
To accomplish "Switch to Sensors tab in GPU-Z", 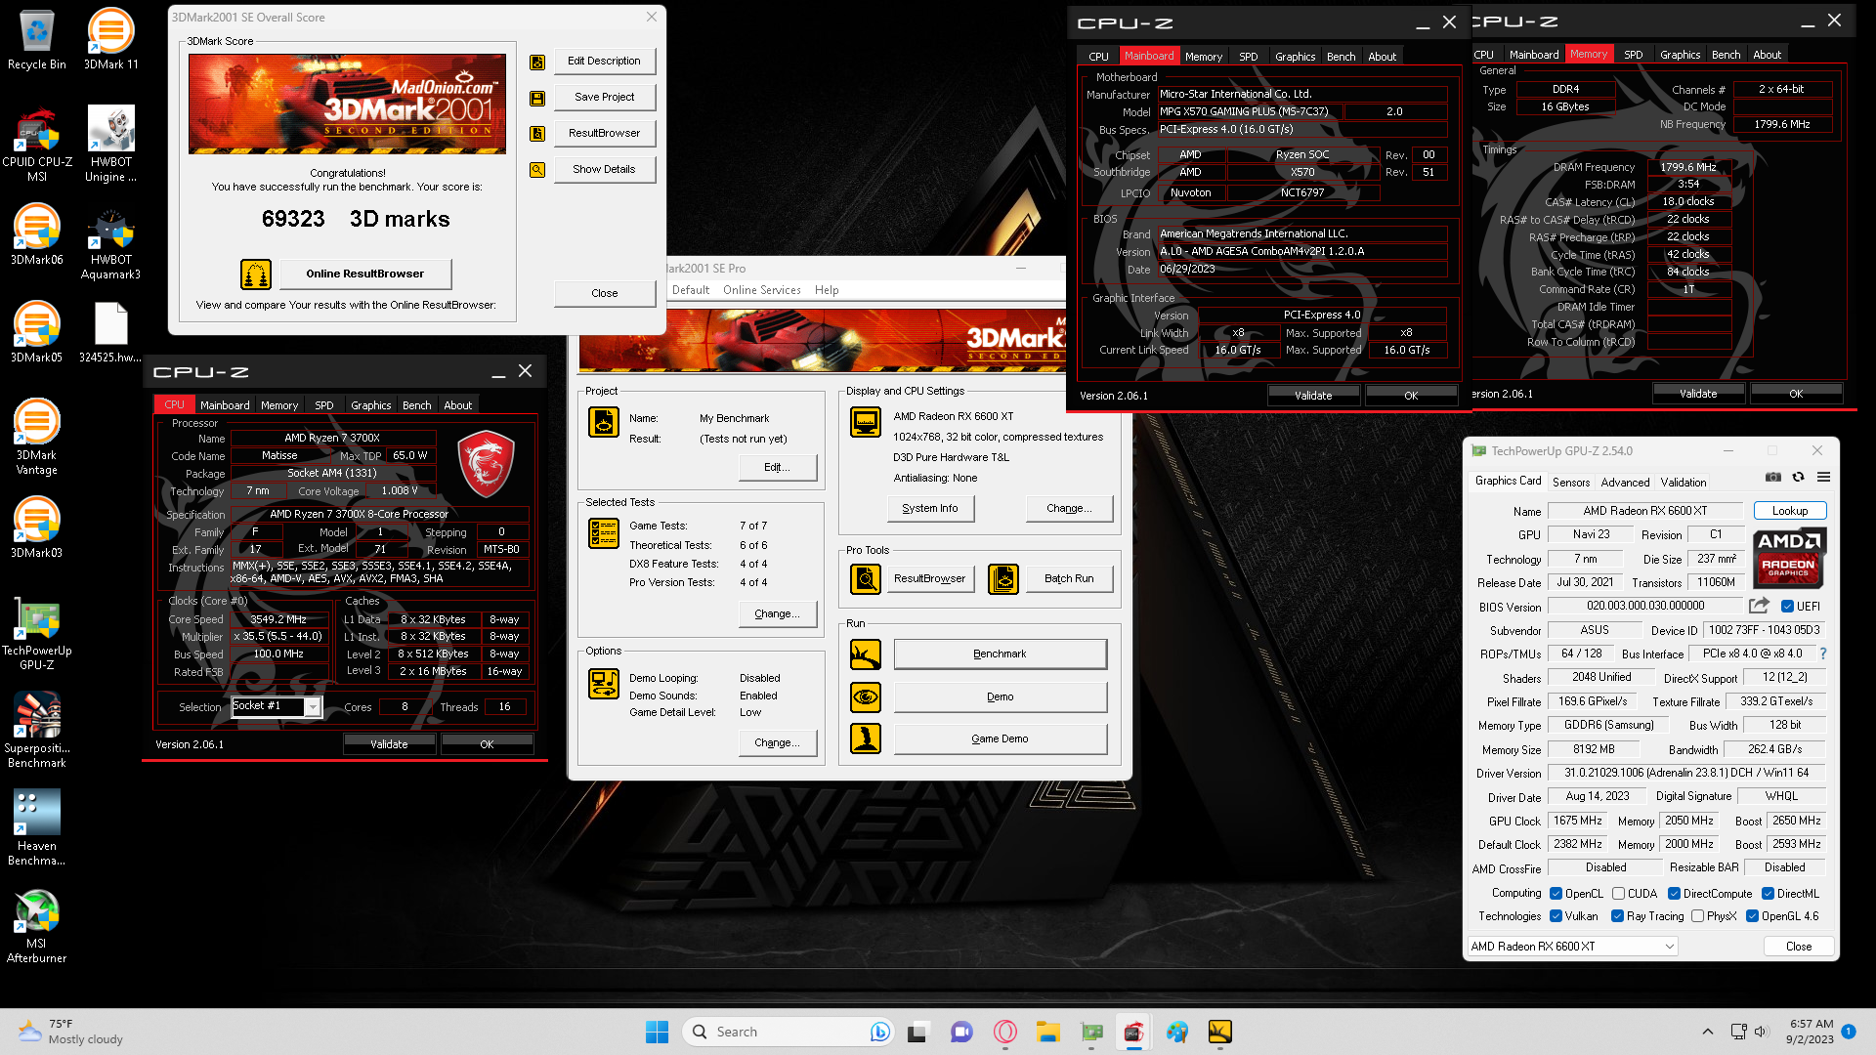I will [x=1571, y=482].
